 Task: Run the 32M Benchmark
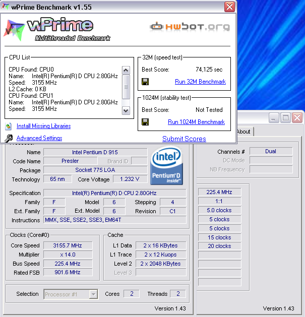point(200,82)
